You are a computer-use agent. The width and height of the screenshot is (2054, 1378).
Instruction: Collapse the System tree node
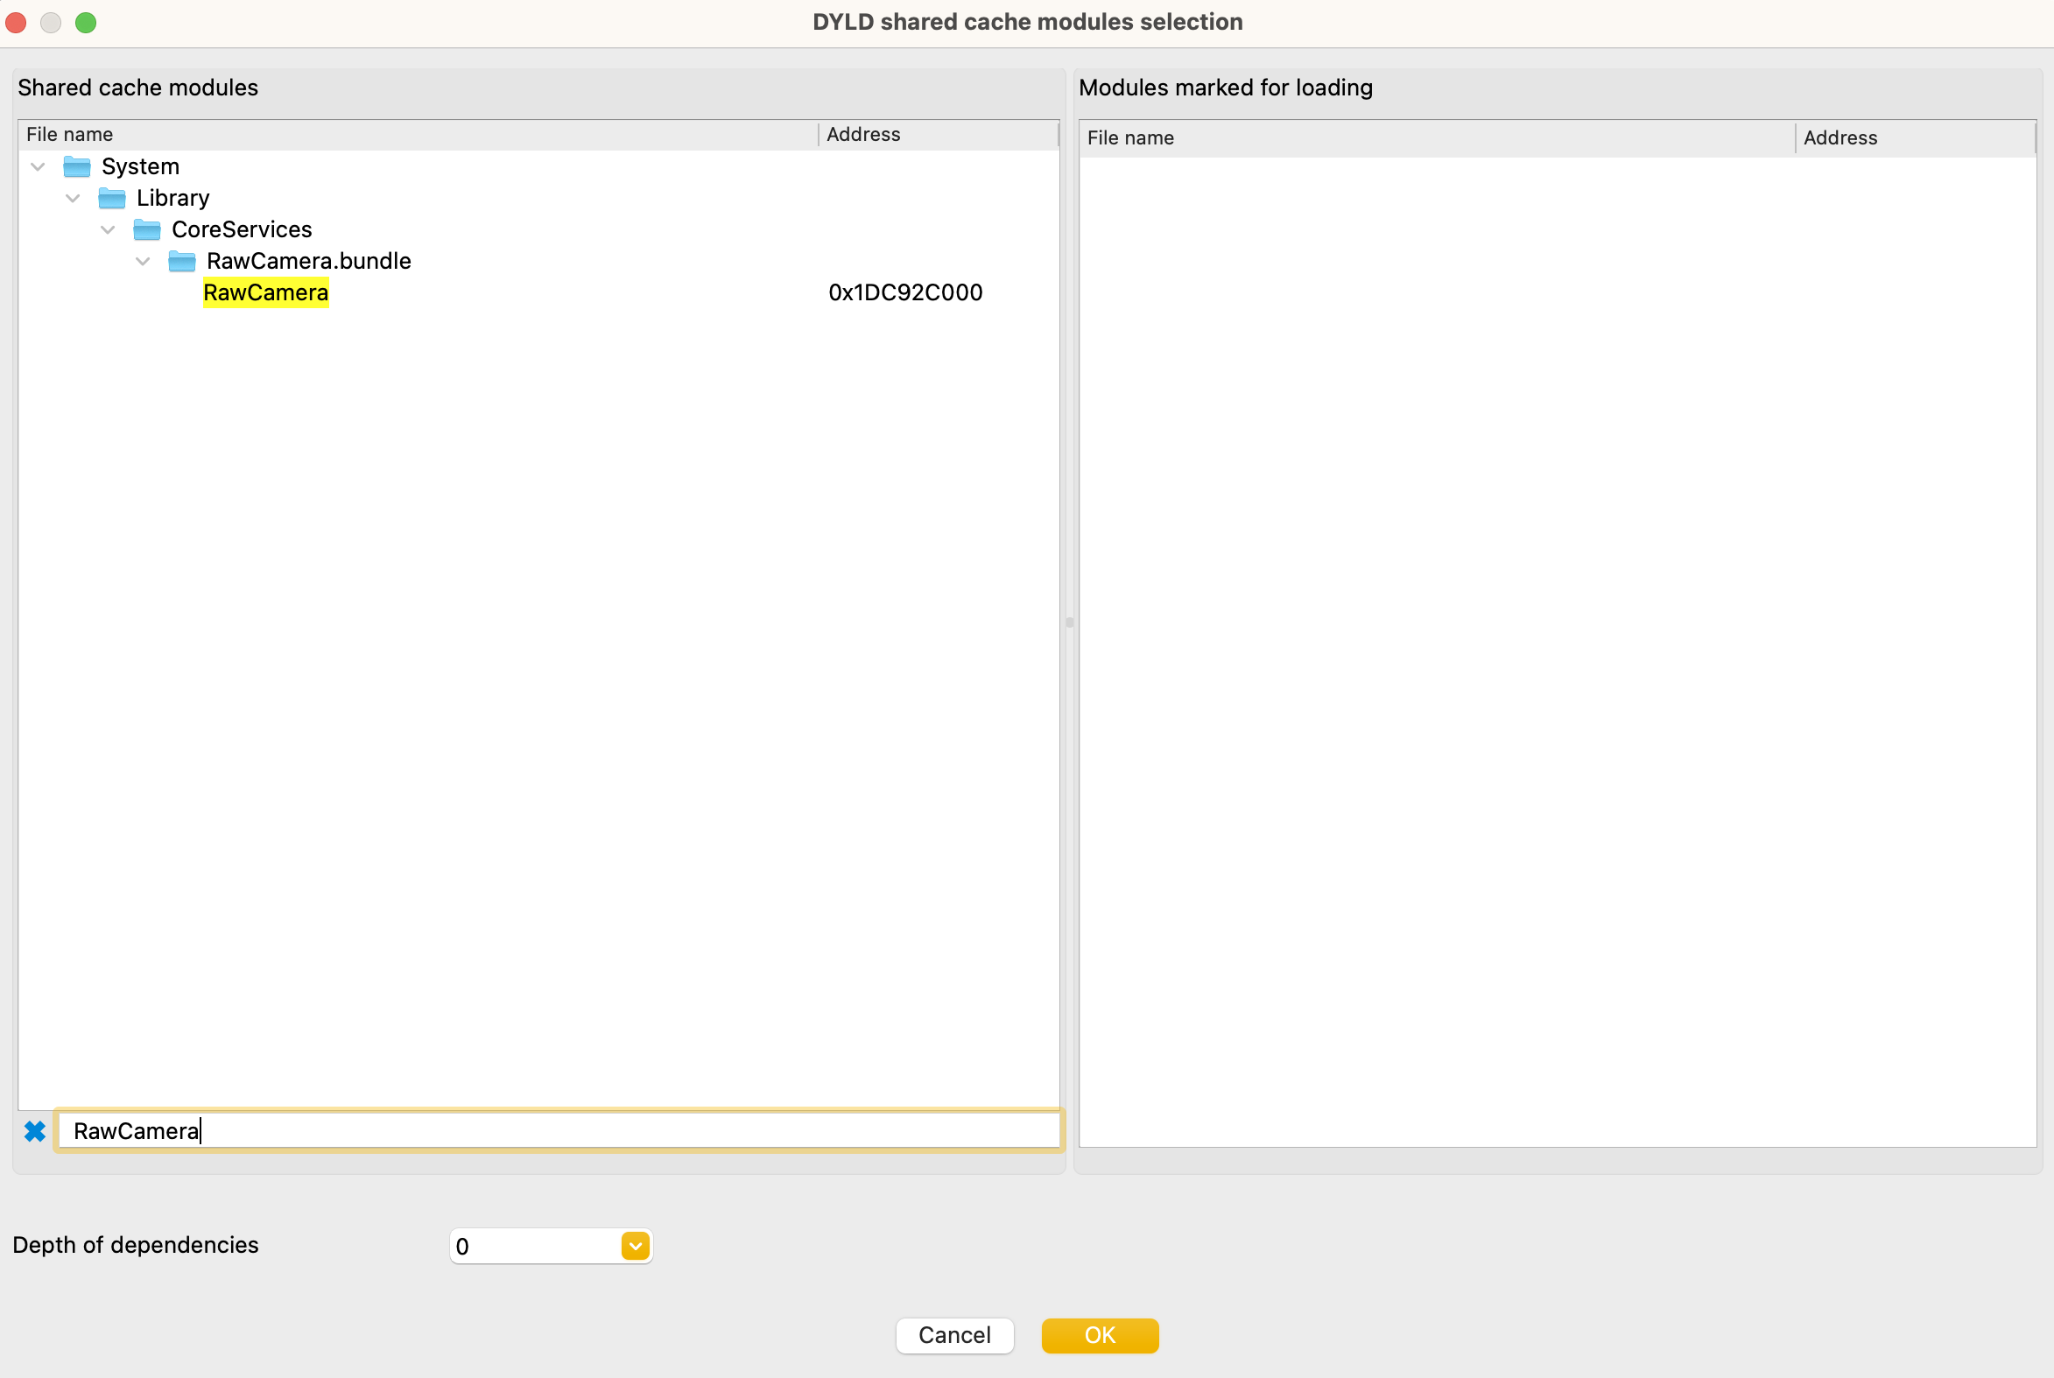(x=38, y=166)
